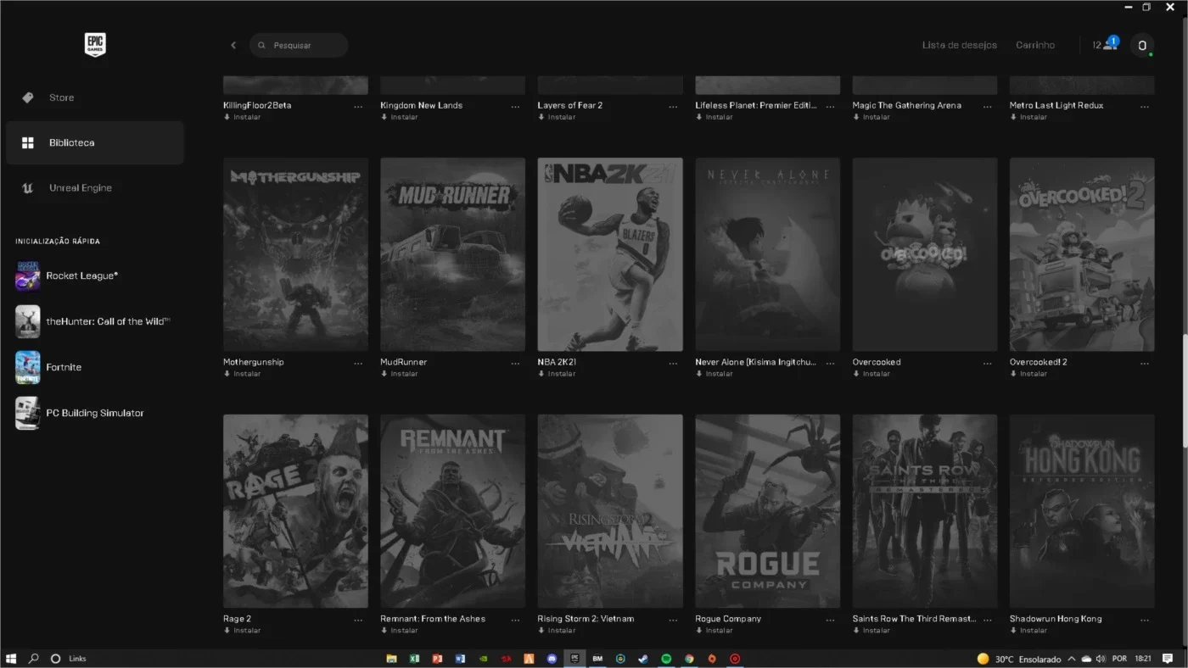1188x668 pixels.
Task: Open the volume control in system tray
Action: [1101, 659]
